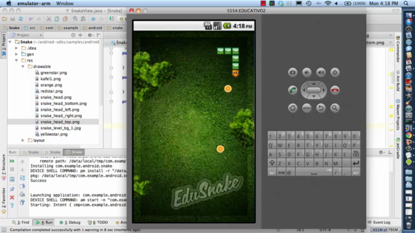Click the D-pad up arrow
The image size is (415, 233).
click(314, 83)
